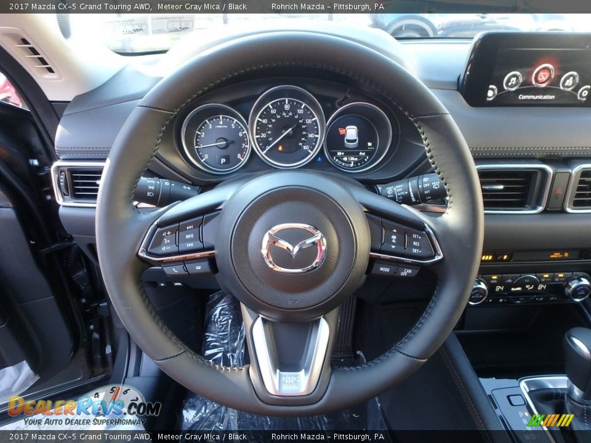Image resolution: width=591 pixels, height=443 pixels.
Task: Touch the passenger-side temperature dial
Action: coord(577,288)
